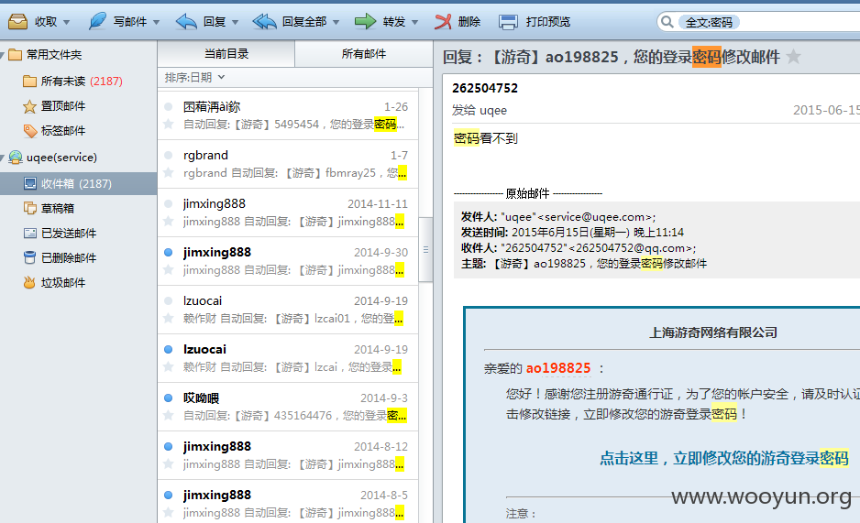Click the 置顶邮件 star icon
The height and width of the screenshot is (523, 860).
point(29,106)
